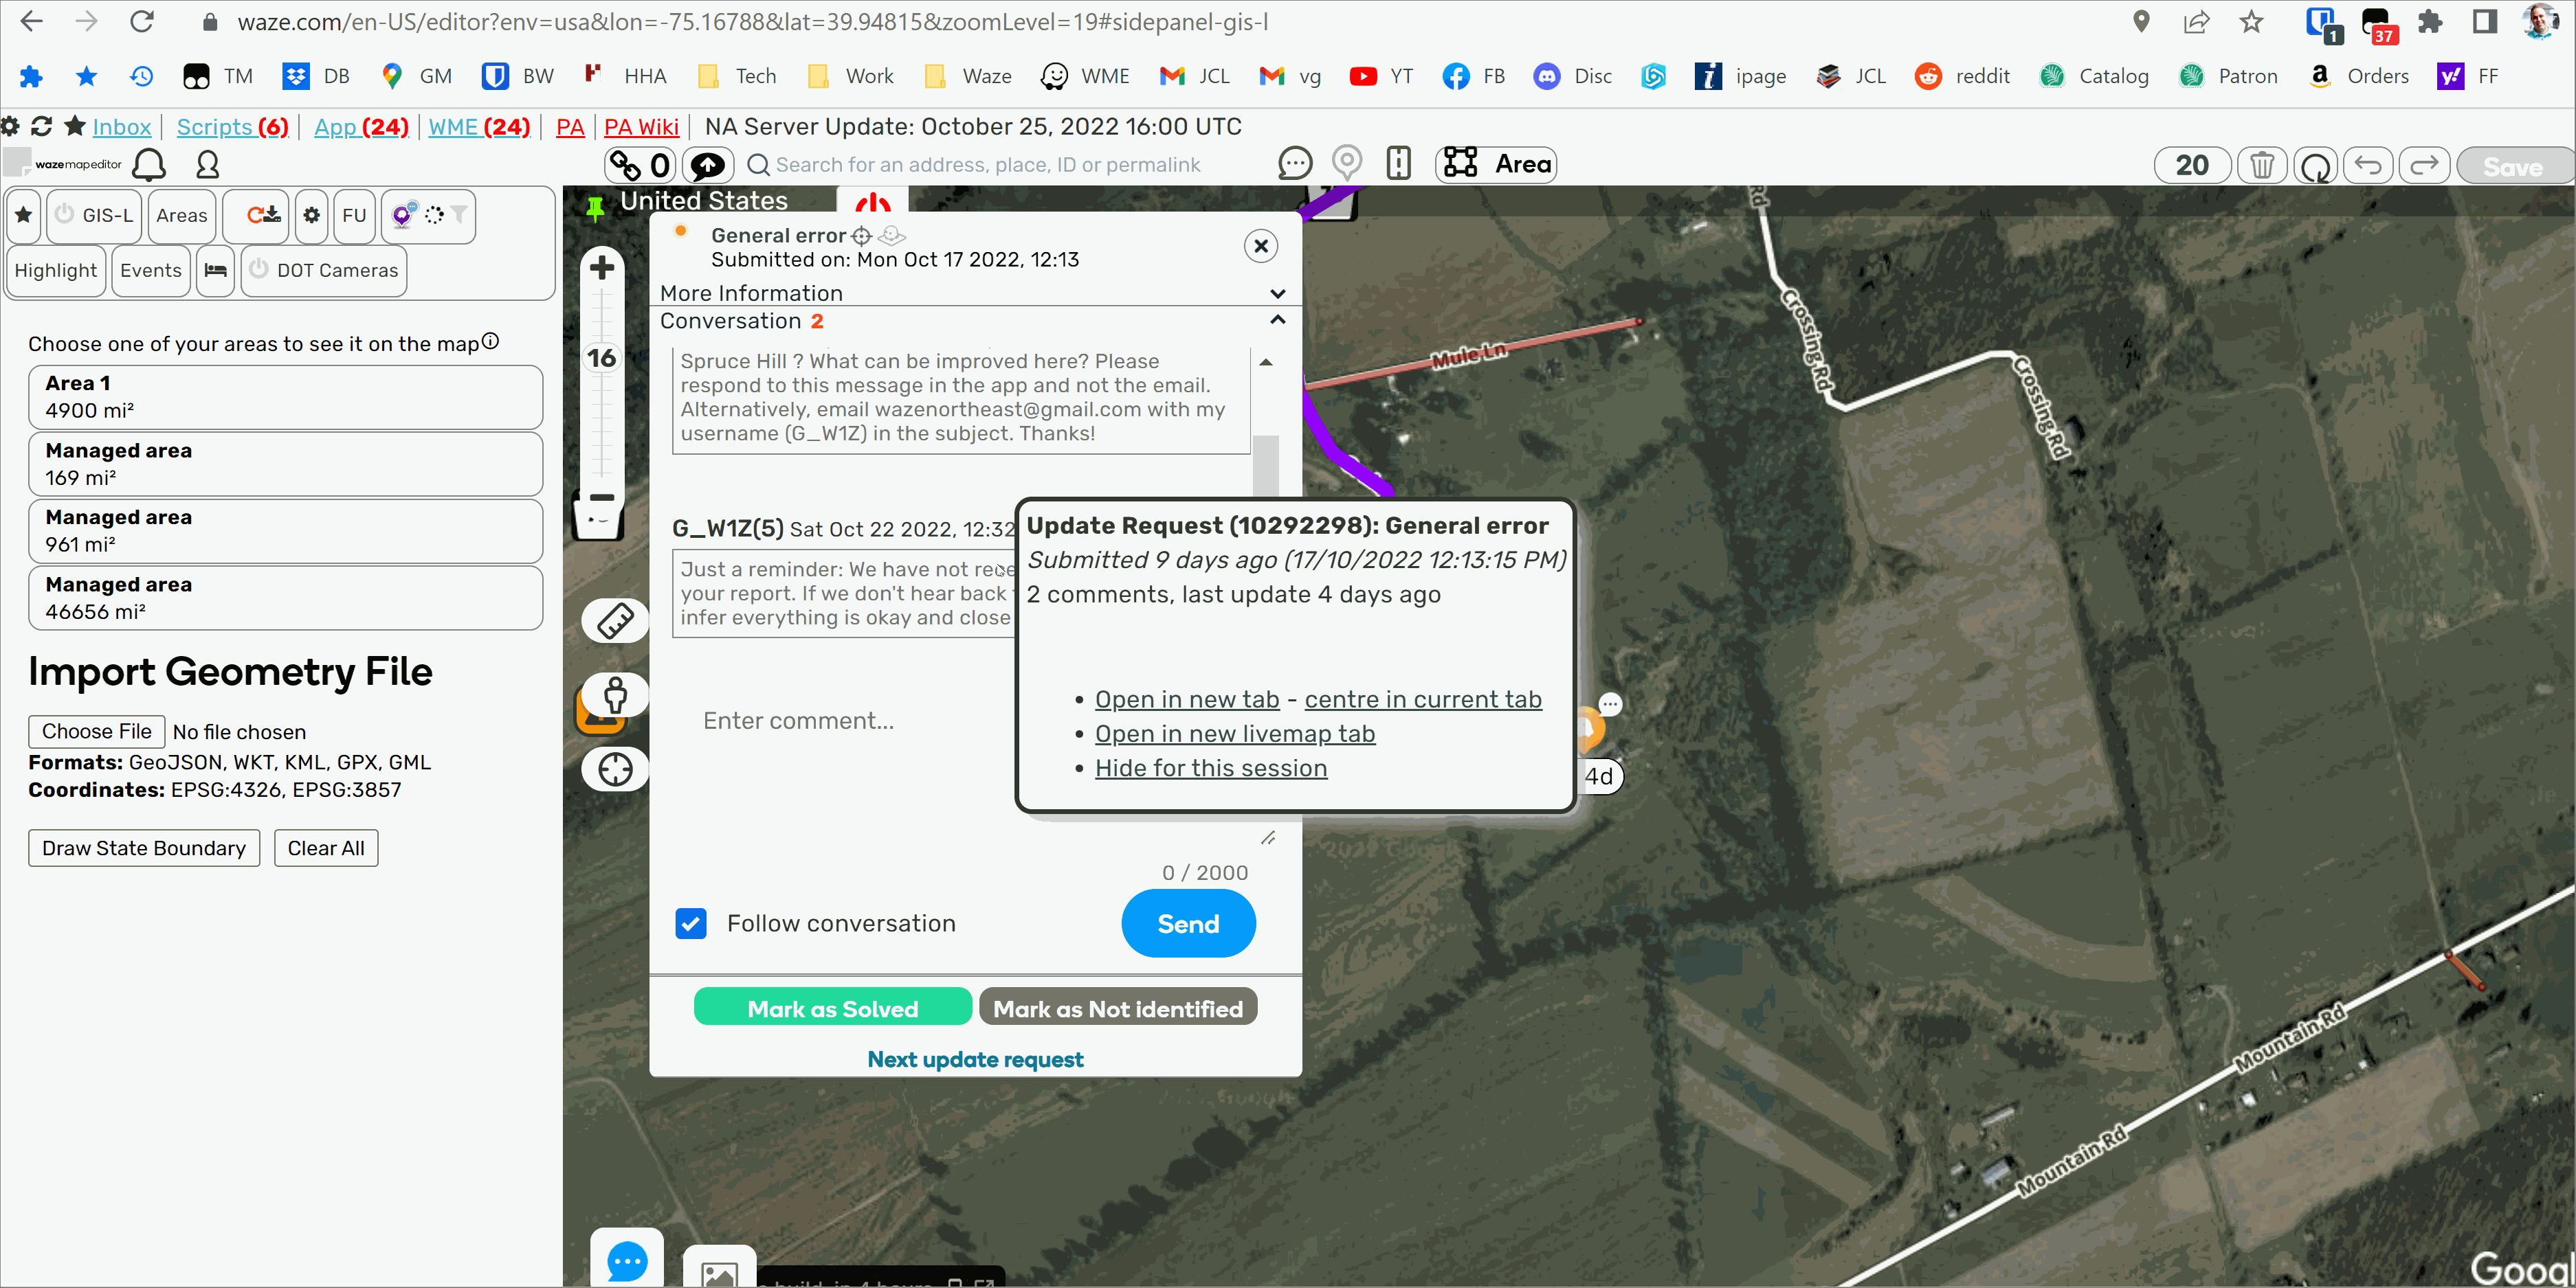
Task: Click the undo arrow icon
Action: click(x=2368, y=166)
